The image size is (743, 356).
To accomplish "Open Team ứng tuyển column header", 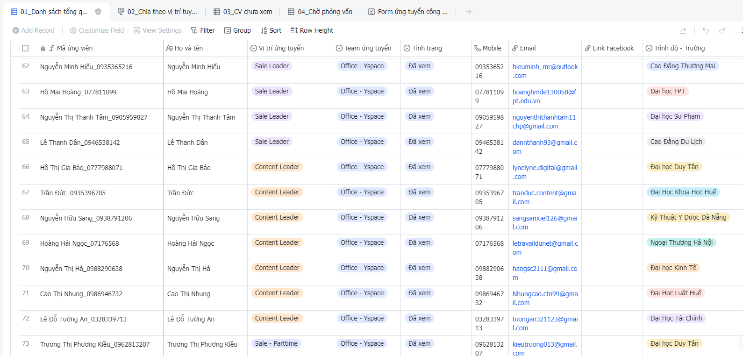I will click(x=366, y=48).
